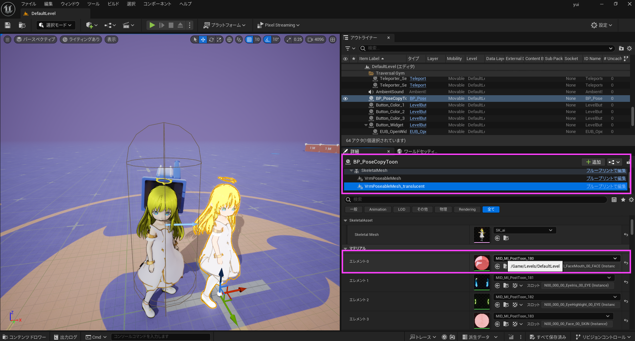Open the viewport hamburger options menu

7,39
